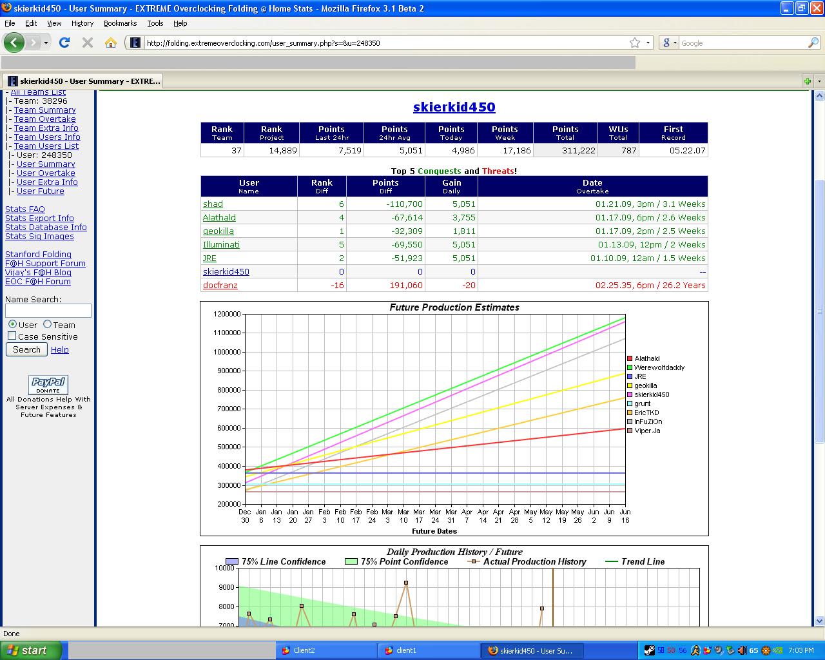This screenshot has height=660, width=825.
Task: Select the User radio button
Action: [x=12, y=325]
